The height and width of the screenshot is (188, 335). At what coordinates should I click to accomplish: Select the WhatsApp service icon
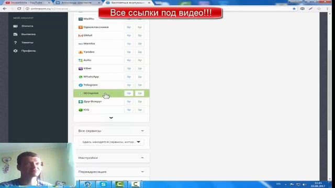[81, 77]
